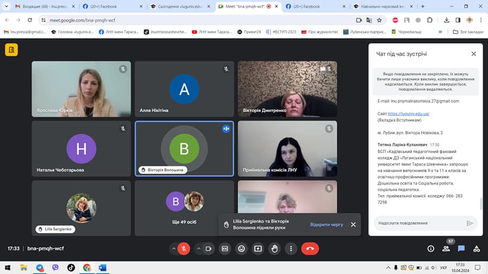Toggle the browser side panel icon
Viewport: 488px width, 274px height.
coord(458,20)
